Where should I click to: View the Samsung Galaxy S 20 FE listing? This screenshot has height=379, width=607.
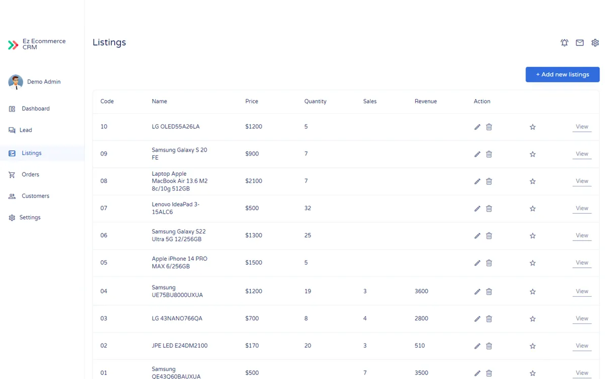(582, 154)
